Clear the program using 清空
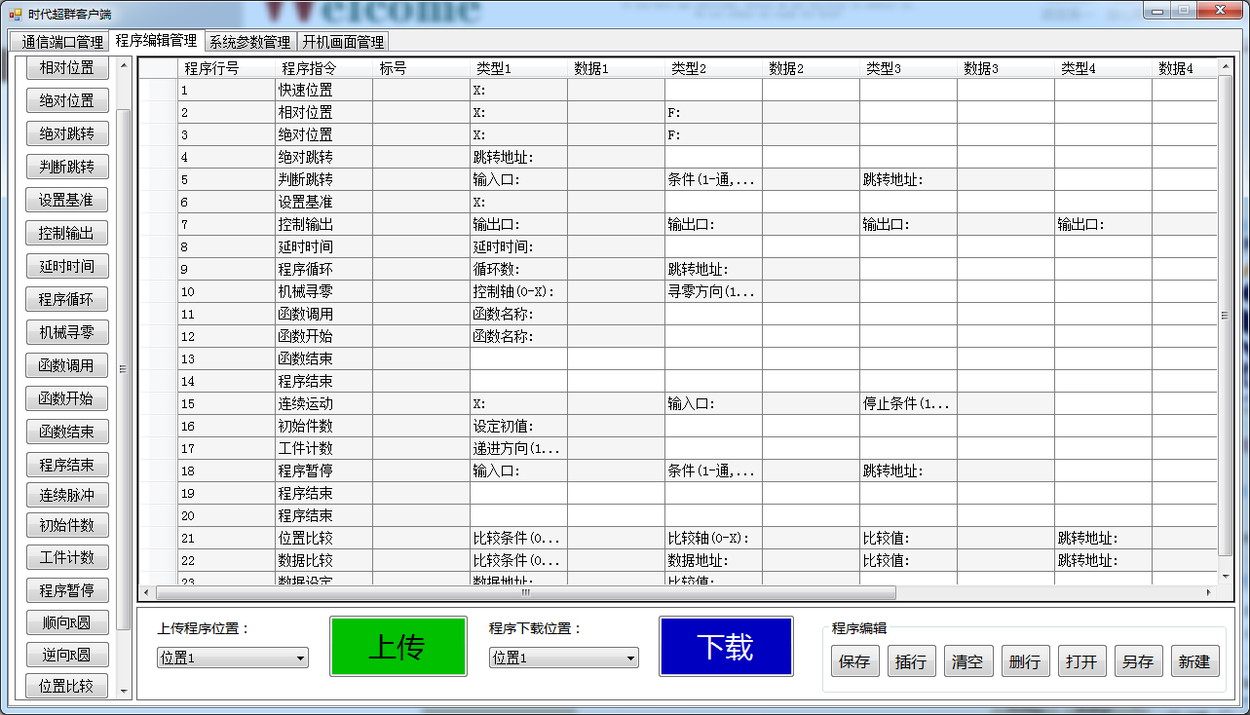 pyautogui.click(x=967, y=661)
